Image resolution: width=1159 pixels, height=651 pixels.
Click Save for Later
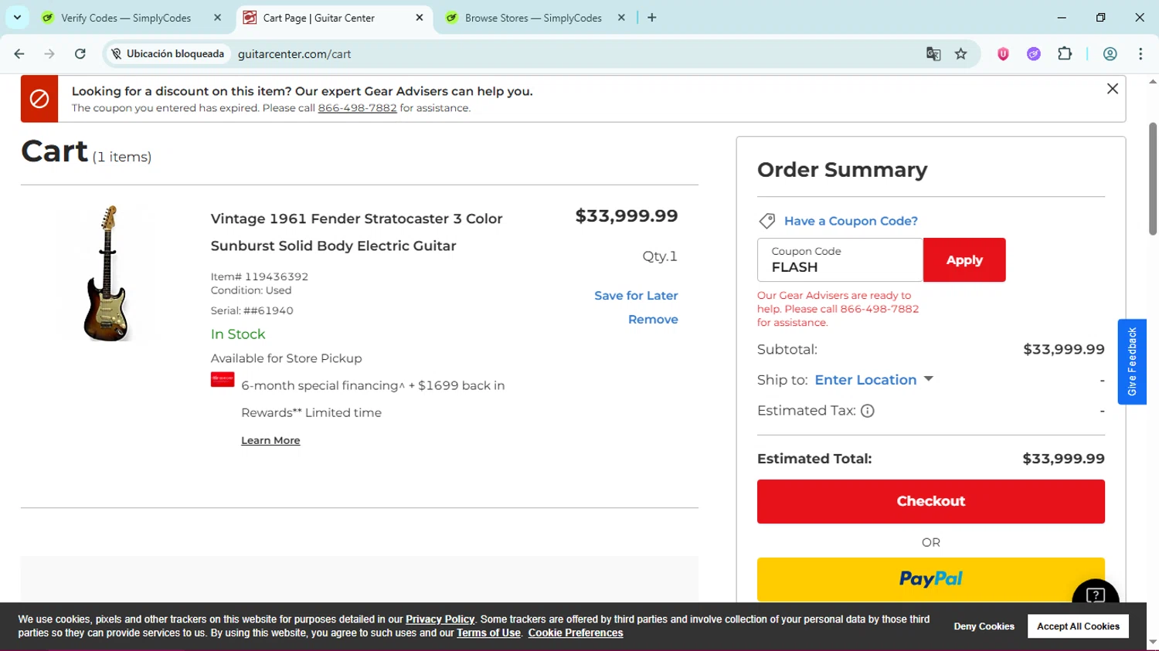[x=636, y=296]
